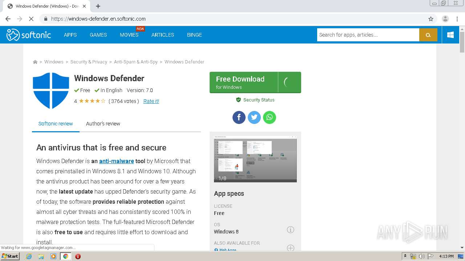Show hidden tray icons arrow
Screen dimensions: 465x261
point(405,256)
